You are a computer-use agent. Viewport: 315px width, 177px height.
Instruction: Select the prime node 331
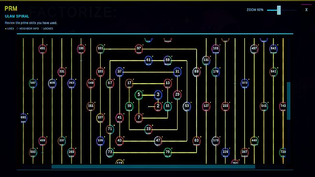coord(62,72)
